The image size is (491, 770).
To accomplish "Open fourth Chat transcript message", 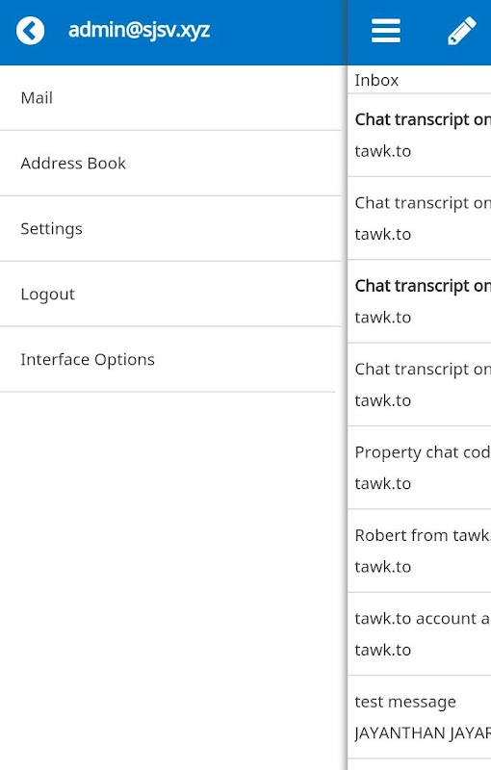I will tap(420, 384).
